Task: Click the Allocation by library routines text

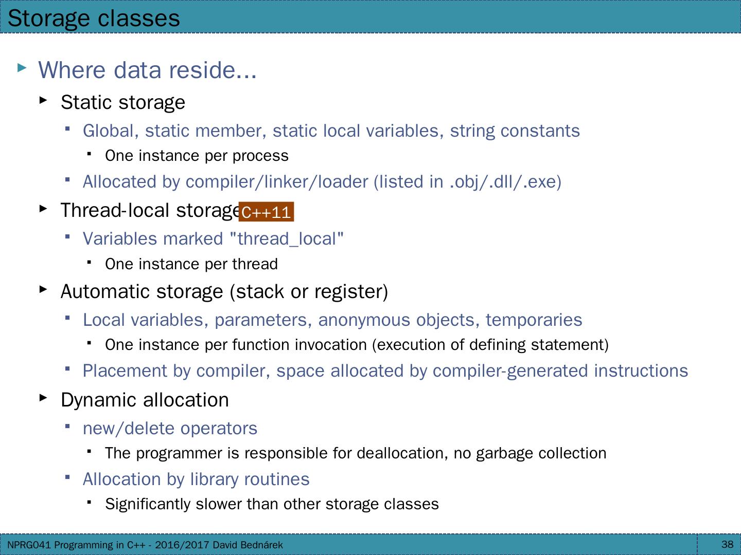Action: (196, 479)
